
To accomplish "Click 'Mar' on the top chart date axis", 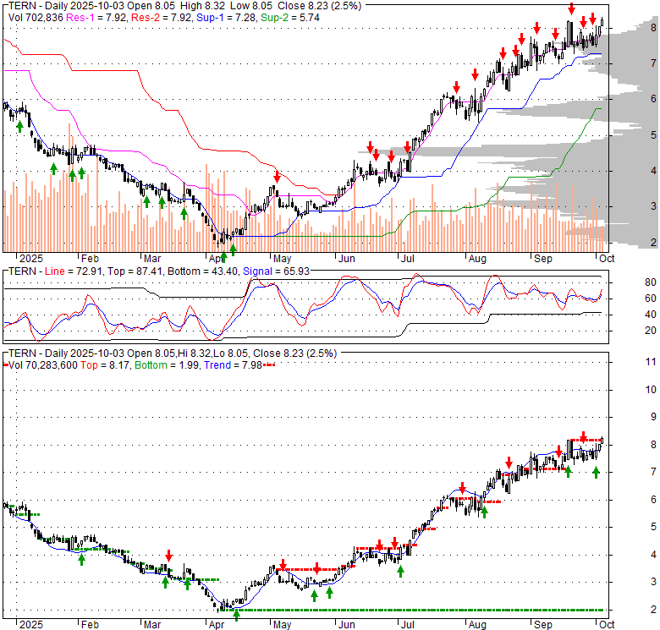I will click(152, 258).
